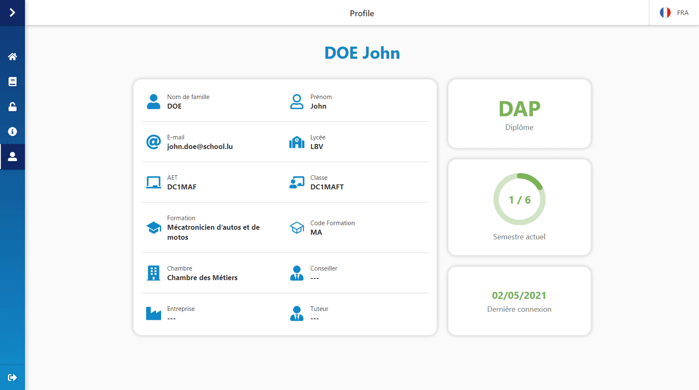Click the Chambre building icon
The height and width of the screenshot is (390, 699).
tap(154, 273)
